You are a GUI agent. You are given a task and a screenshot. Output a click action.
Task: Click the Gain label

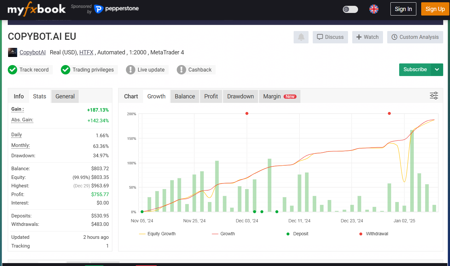click(x=17, y=109)
